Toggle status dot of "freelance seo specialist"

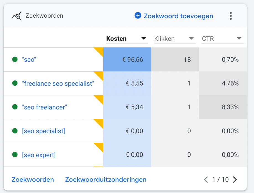(15, 83)
